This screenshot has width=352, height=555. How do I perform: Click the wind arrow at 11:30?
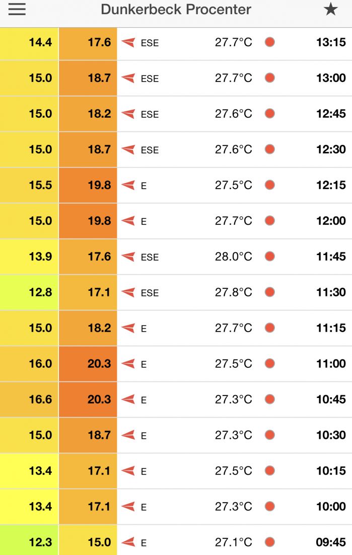pyautogui.click(x=128, y=292)
